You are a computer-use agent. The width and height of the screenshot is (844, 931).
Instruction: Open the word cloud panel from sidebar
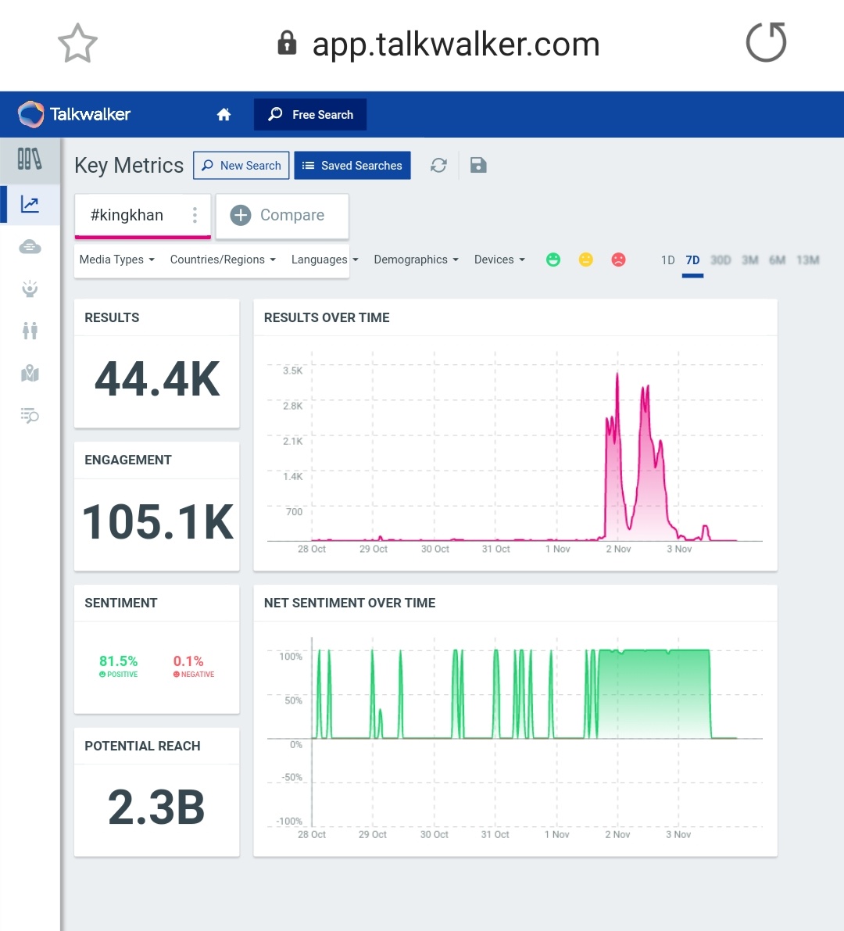(x=30, y=246)
